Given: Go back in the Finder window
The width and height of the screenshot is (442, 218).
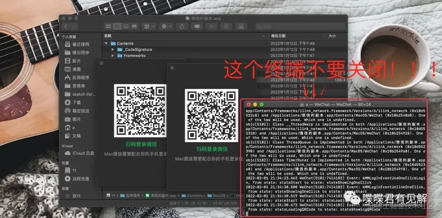Looking at the screenshot, I should [x=66, y=27].
